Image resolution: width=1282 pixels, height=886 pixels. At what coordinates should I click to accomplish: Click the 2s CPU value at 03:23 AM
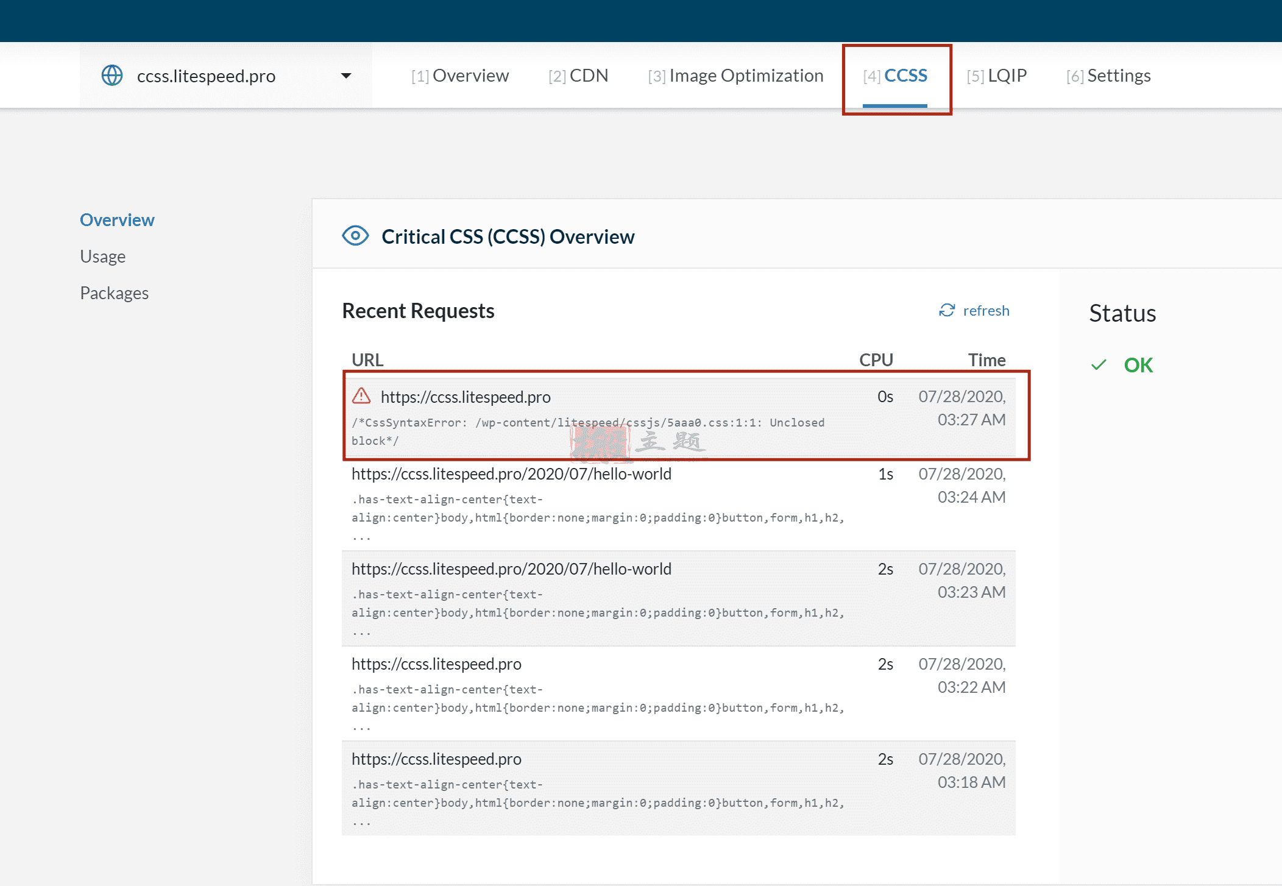[885, 569]
